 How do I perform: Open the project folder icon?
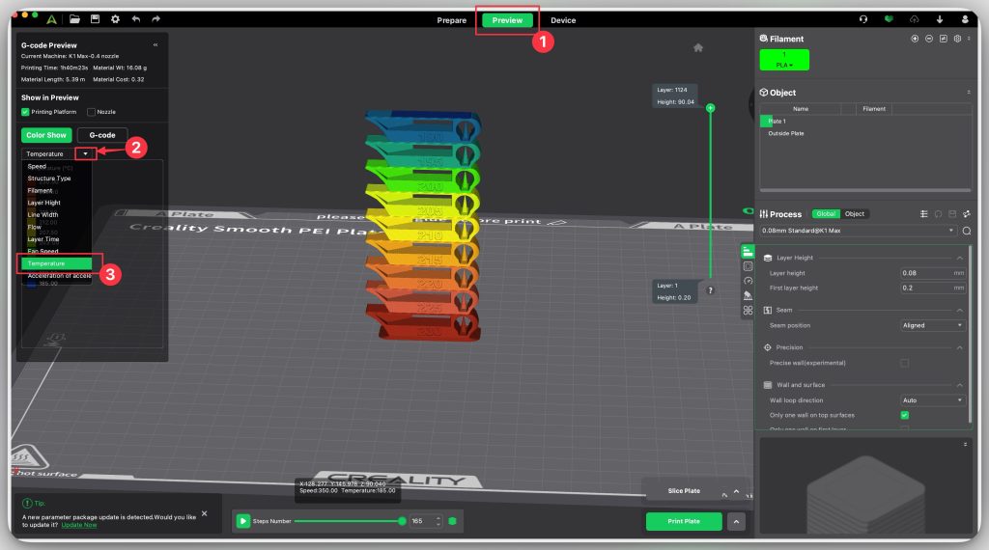click(x=74, y=19)
